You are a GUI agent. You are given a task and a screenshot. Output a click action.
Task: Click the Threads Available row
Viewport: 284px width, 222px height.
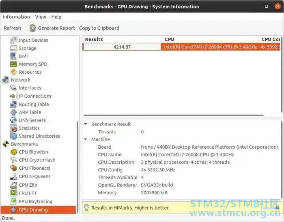coord(181,177)
